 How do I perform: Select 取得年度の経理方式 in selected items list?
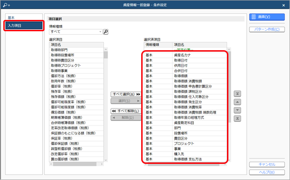(x=185, y=117)
